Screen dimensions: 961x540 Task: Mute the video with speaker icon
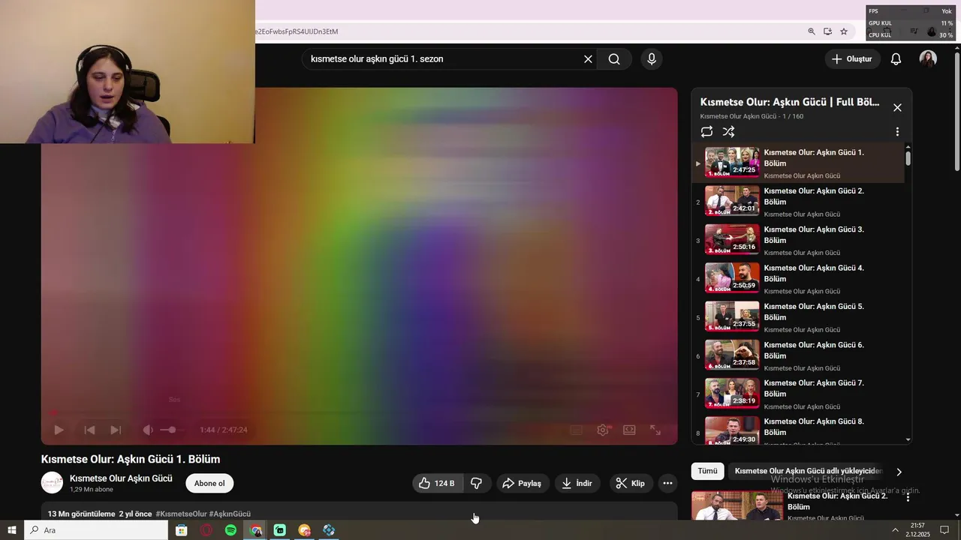point(148,430)
